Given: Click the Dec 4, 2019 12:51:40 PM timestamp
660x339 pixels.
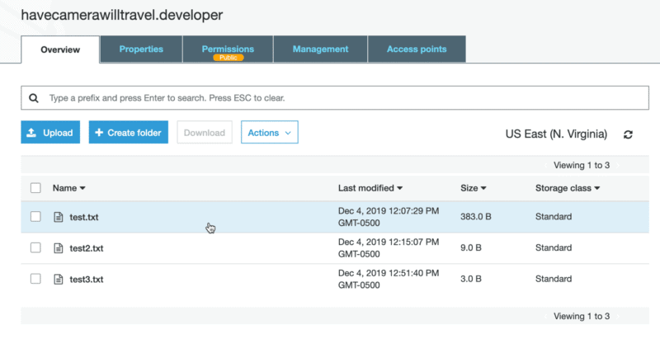Looking at the screenshot, I should (389, 279).
